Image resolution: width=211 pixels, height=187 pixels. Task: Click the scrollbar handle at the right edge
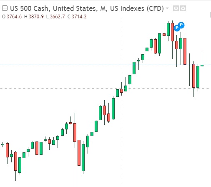coord(210,15)
